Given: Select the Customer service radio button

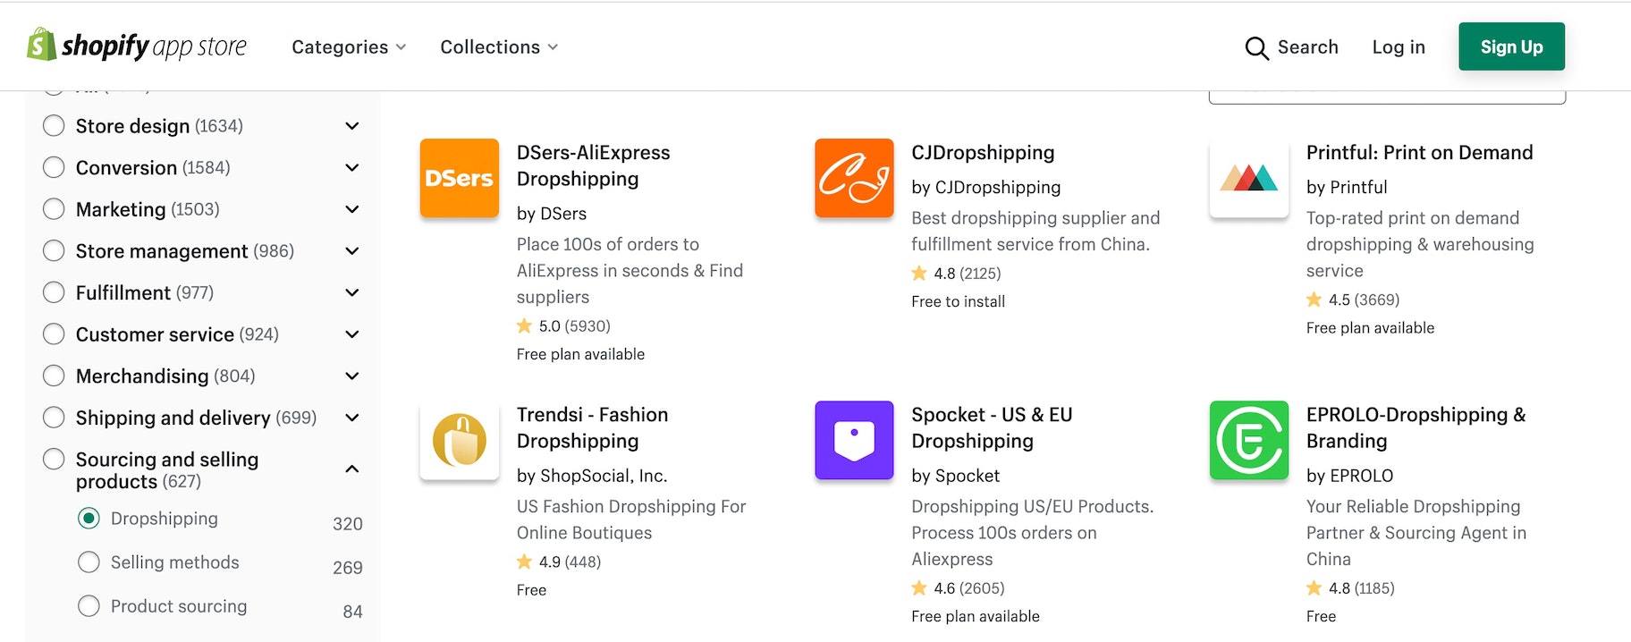Looking at the screenshot, I should point(54,334).
